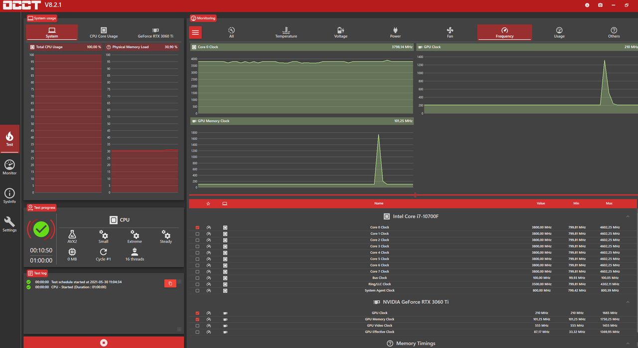Click the '00:10:50' elapsed time readout

coord(41,250)
